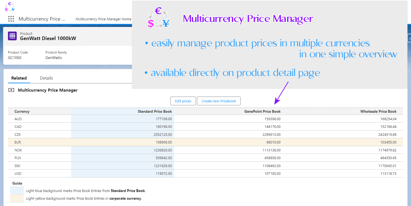Click the Standard Price Book column header

click(155, 111)
